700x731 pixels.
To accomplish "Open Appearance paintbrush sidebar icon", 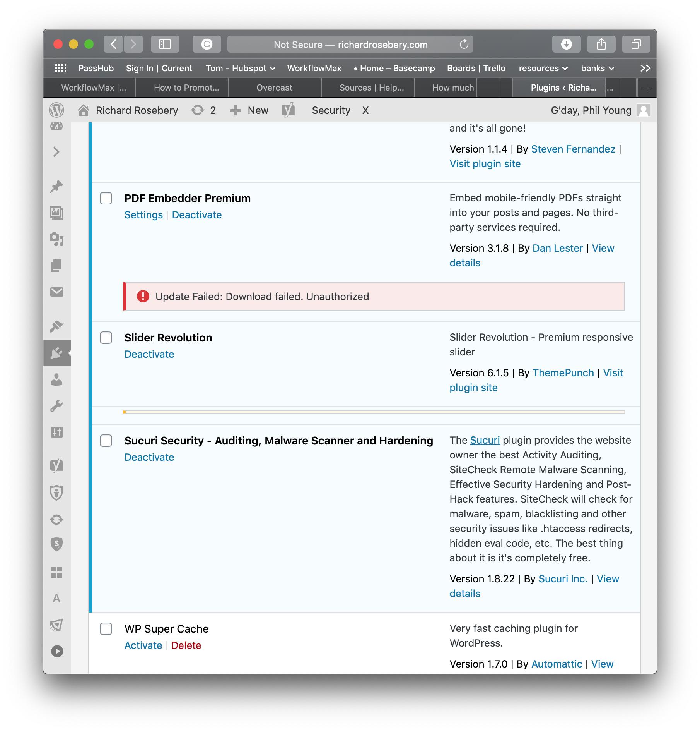I will pyautogui.click(x=56, y=326).
